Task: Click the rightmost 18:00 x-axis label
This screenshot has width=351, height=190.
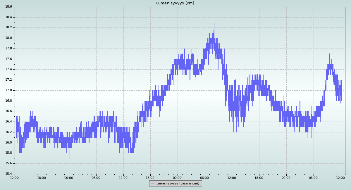Action: tap(259, 178)
